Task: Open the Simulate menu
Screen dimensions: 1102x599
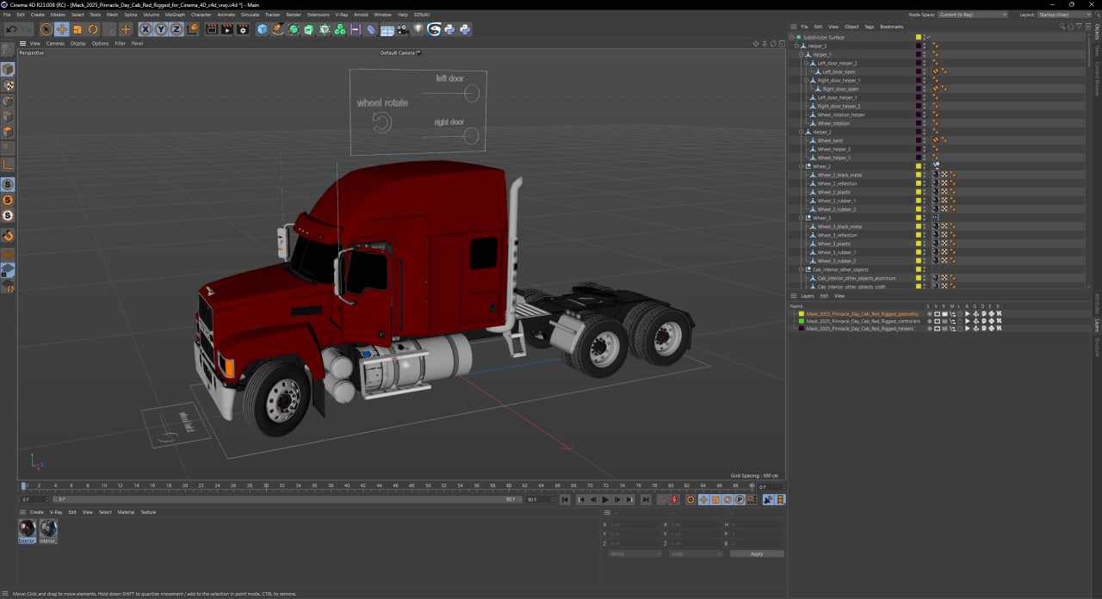Action: [250, 15]
